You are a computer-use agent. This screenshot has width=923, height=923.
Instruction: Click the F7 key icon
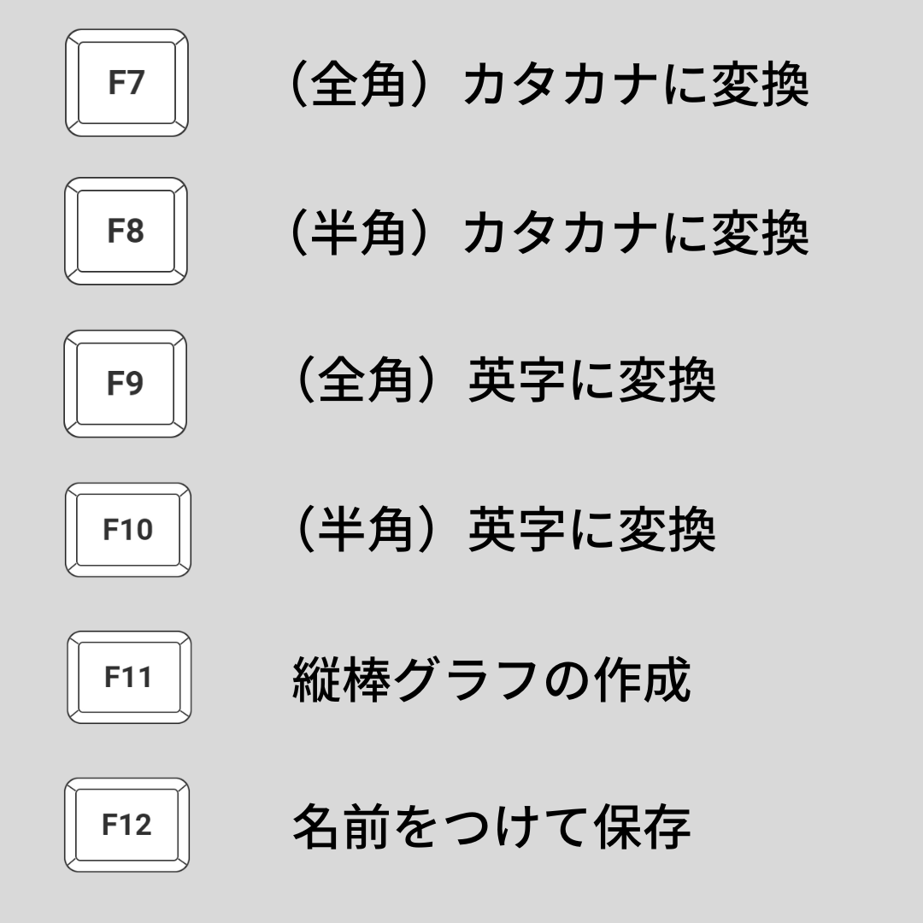[126, 84]
